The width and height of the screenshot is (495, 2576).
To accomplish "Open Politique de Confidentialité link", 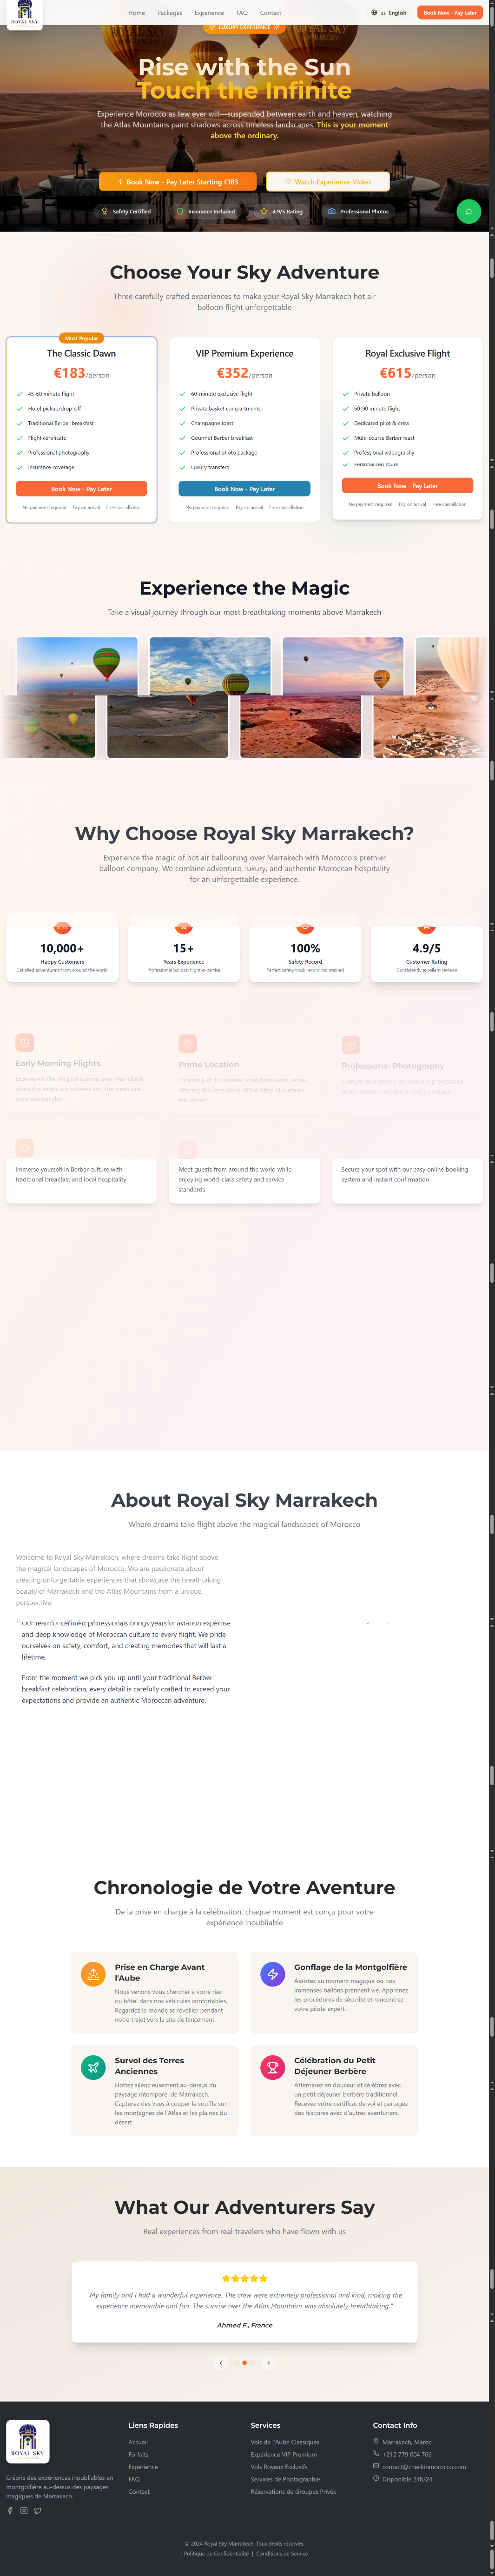I will [216, 2553].
